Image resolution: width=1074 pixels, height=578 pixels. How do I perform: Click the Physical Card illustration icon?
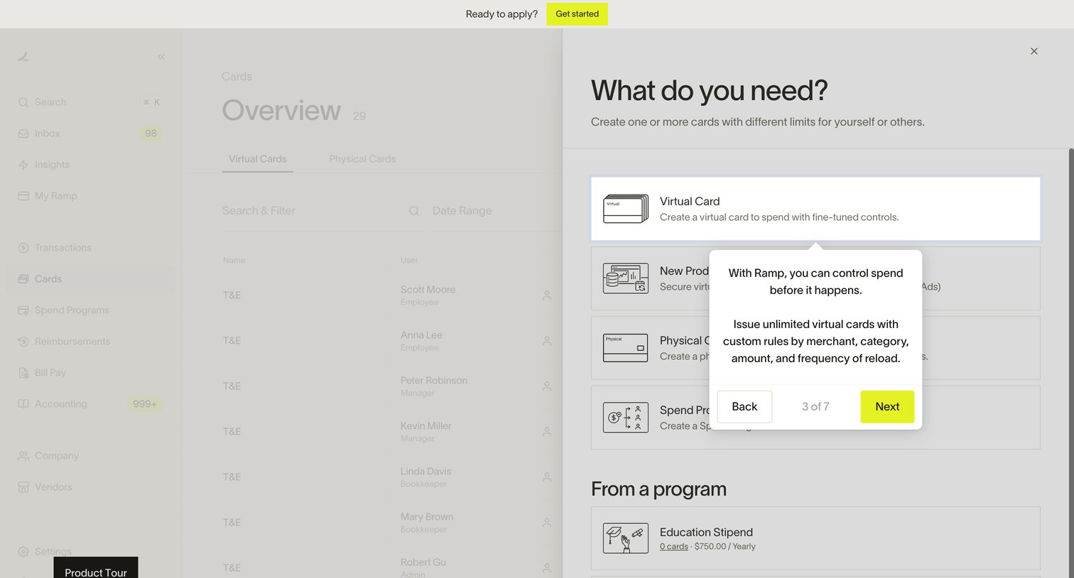tap(626, 348)
